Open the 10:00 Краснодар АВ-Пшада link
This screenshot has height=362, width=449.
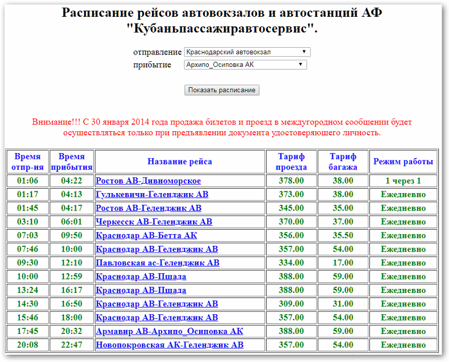[141, 277]
